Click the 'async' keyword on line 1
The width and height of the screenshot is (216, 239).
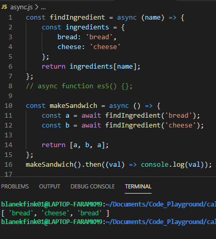(x=127, y=18)
